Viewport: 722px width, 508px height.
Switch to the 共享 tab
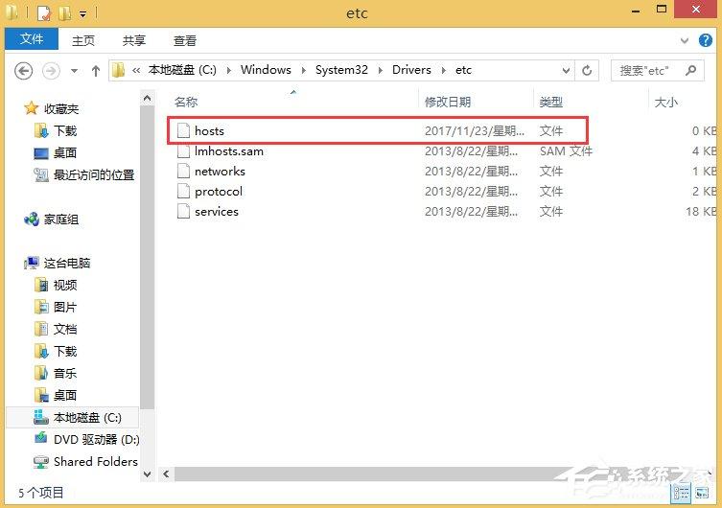pyautogui.click(x=134, y=40)
